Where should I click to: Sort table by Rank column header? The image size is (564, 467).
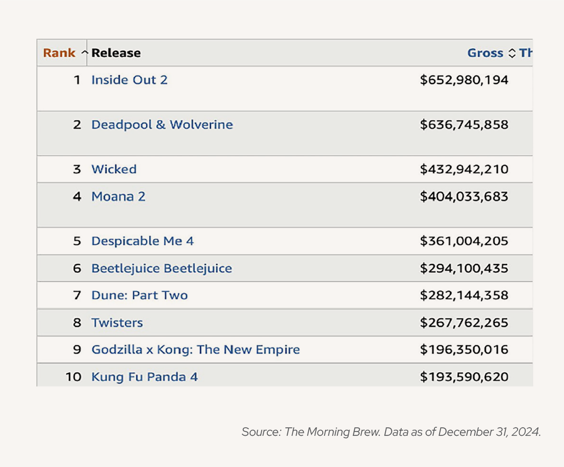[59, 53]
